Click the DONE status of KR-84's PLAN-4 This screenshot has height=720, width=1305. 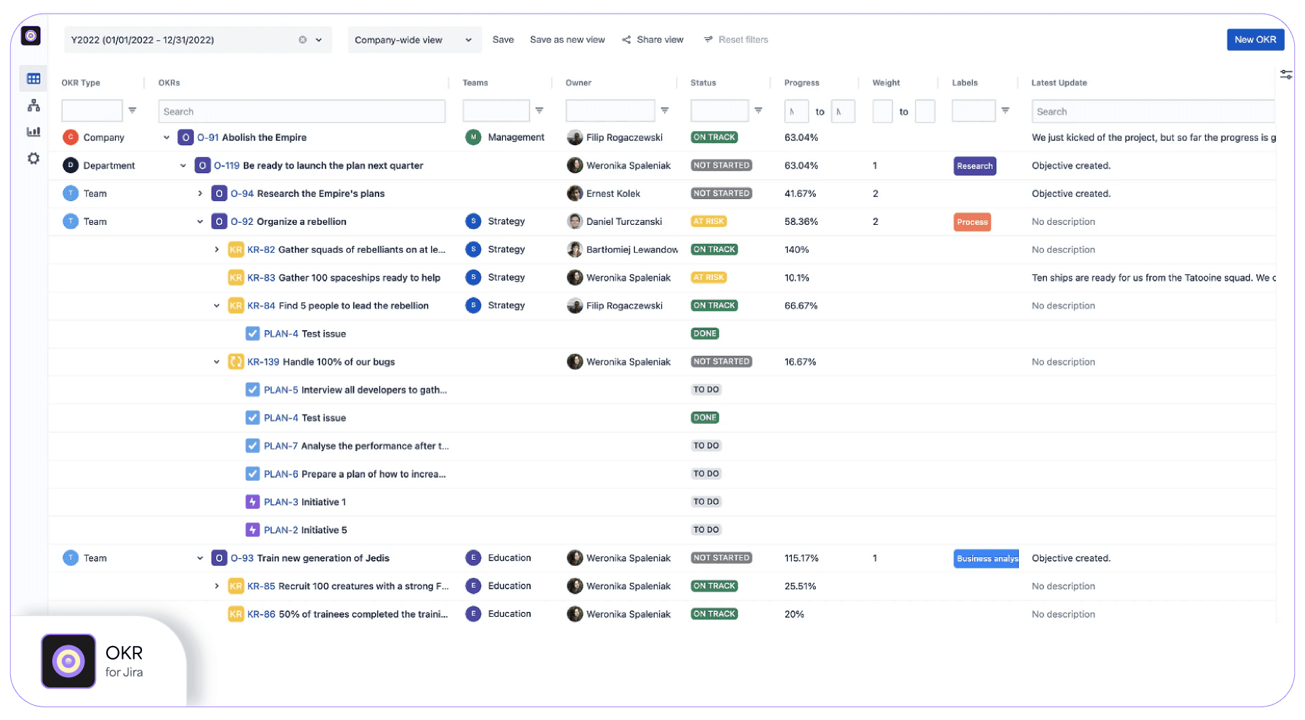coord(705,334)
